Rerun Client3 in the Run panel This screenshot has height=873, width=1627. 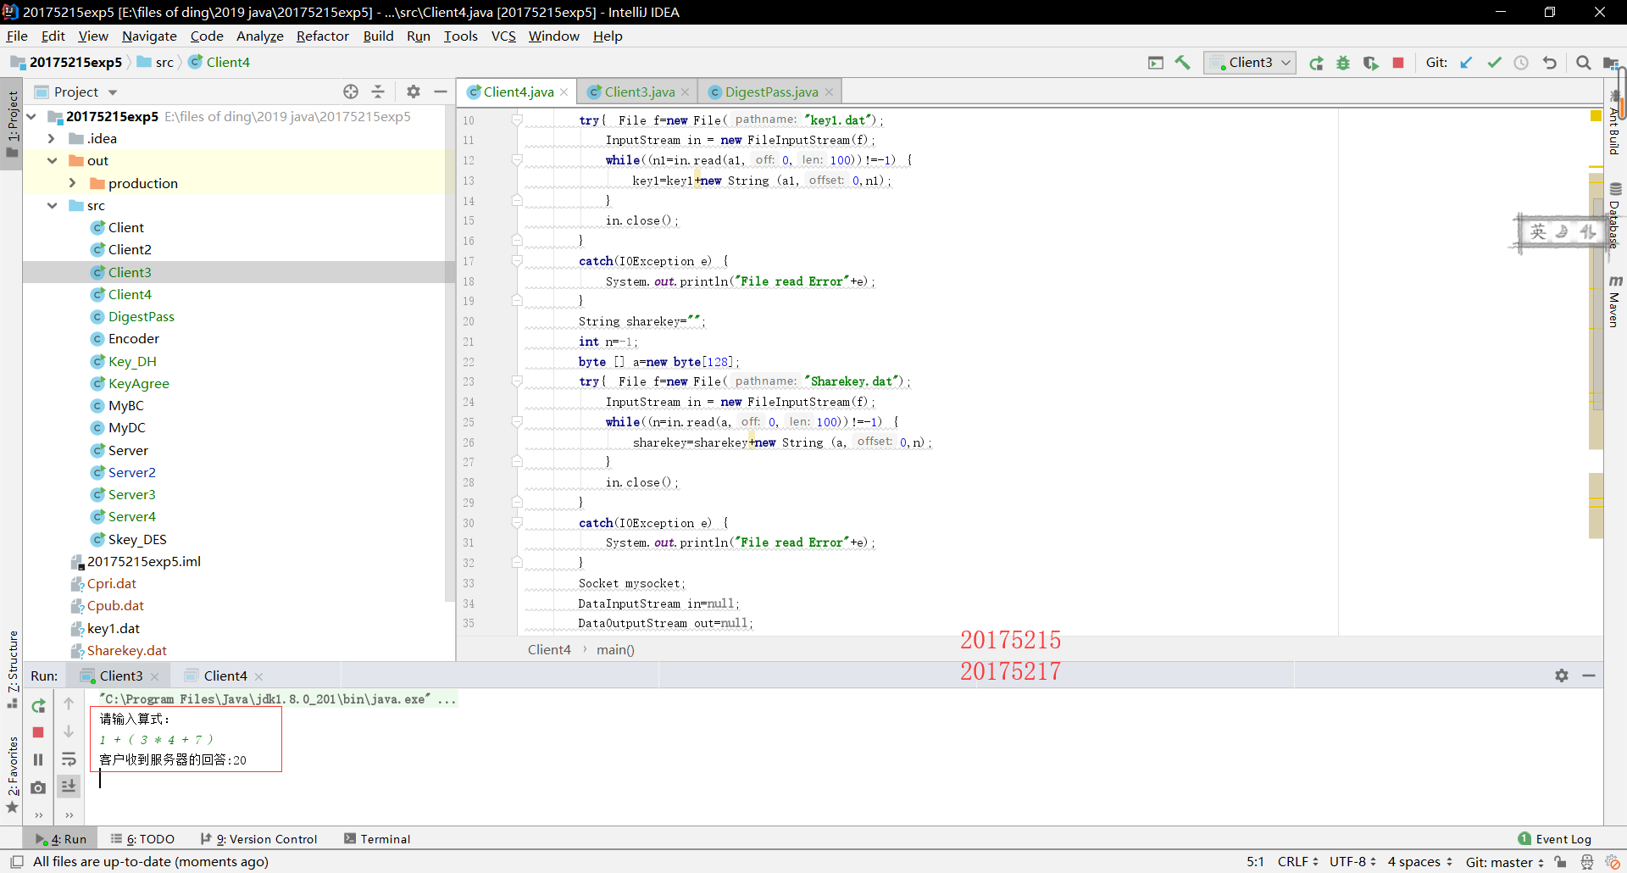click(x=38, y=705)
